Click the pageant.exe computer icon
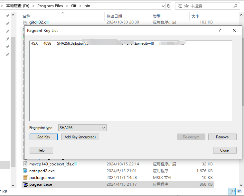 (x=25, y=184)
